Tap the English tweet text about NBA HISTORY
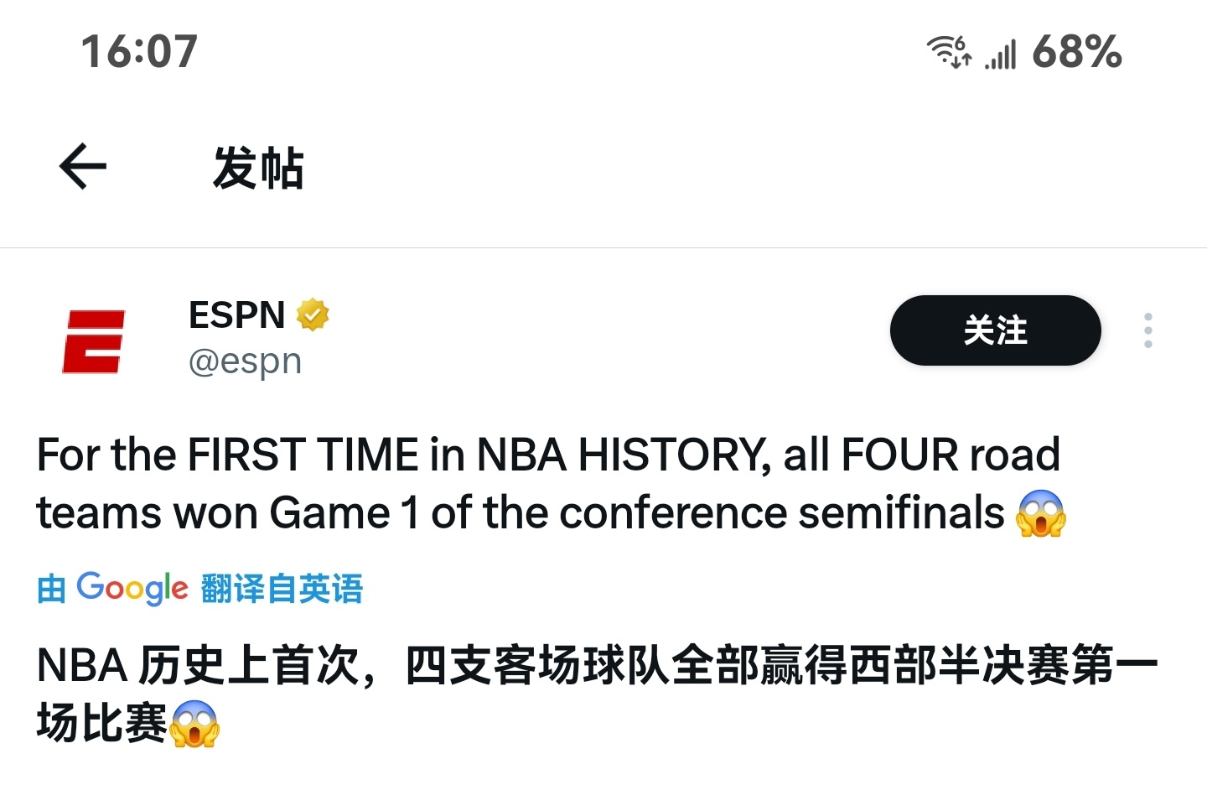1207x785 pixels. 551,484
